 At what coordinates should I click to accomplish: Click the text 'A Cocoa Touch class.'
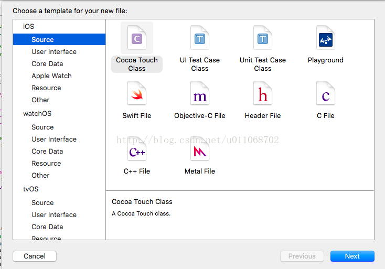[x=141, y=213]
